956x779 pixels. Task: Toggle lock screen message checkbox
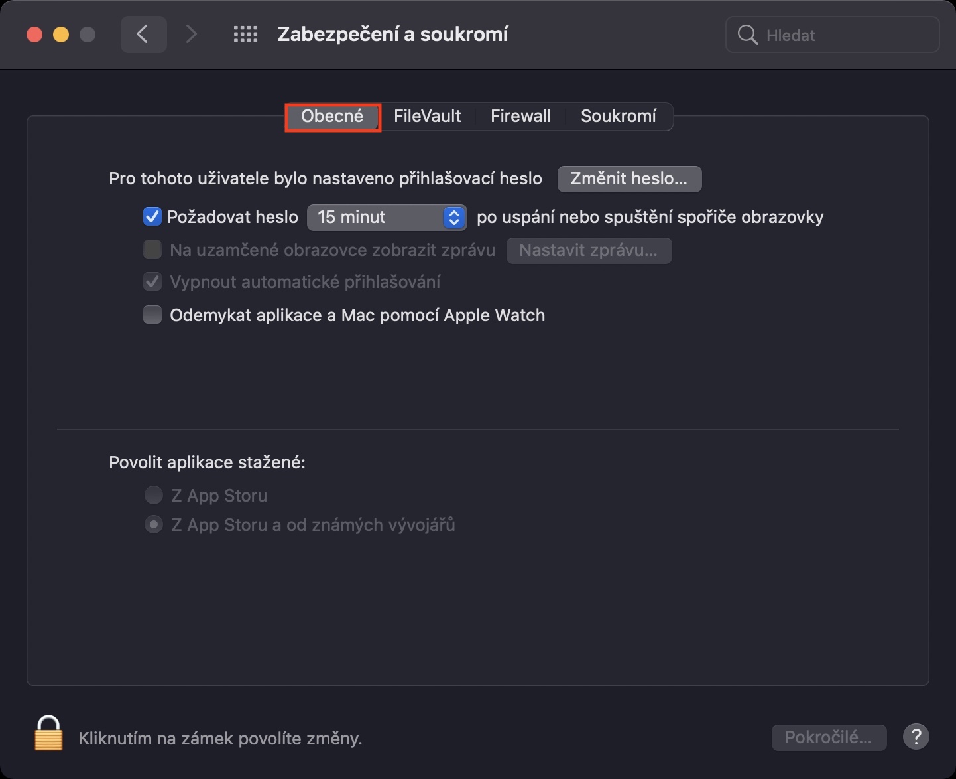pos(152,250)
